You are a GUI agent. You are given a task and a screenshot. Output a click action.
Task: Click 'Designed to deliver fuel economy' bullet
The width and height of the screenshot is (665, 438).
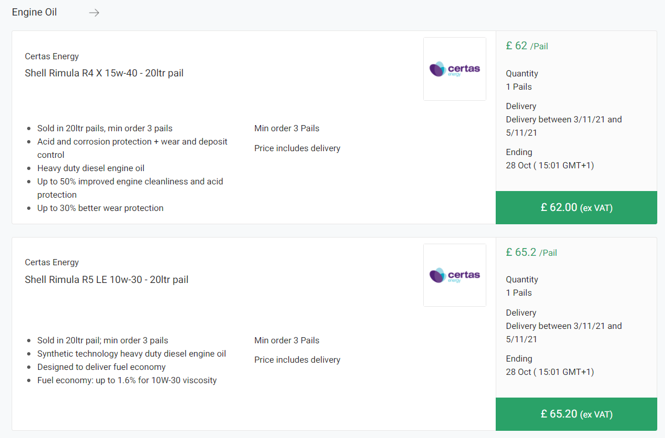[x=101, y=367]
